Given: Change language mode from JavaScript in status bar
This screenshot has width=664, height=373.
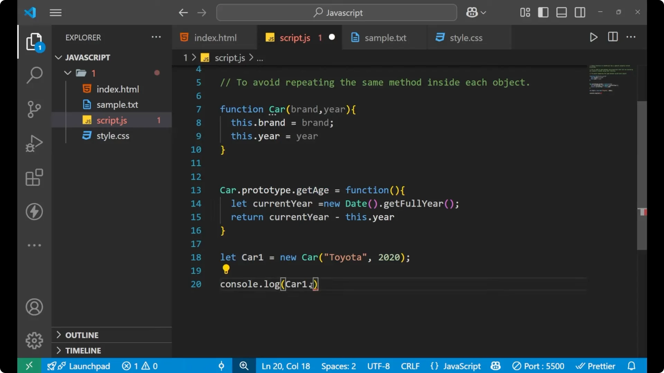Looking at the screenshot, I should pyautogui.click(x=462, y=366).
